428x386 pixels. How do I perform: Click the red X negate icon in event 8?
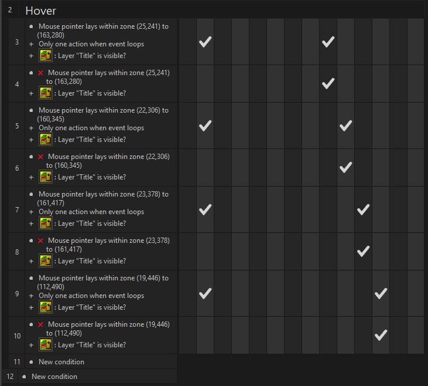(40, 241)
